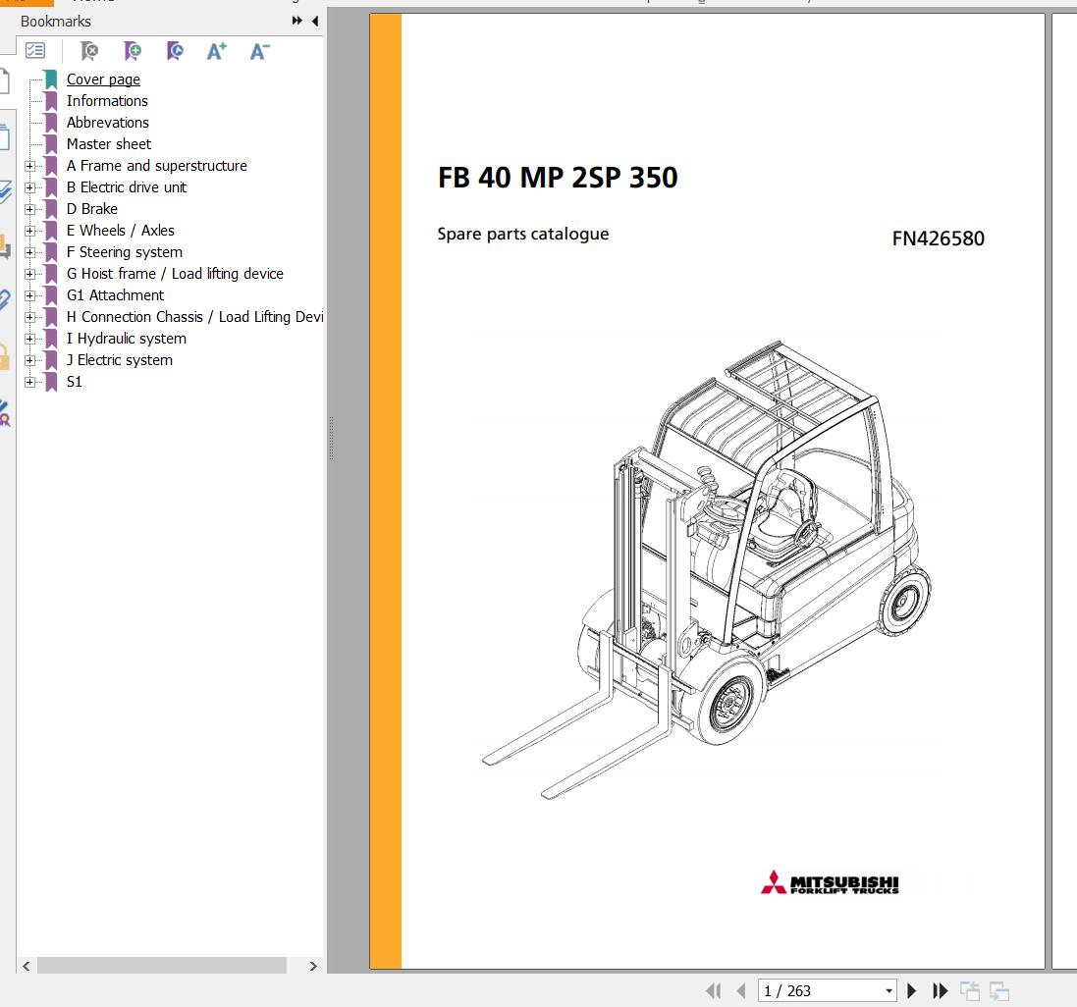Viewport: 1077px width, 1007px height.
Task: Go to previous page arrow
Action: (740, 990)
